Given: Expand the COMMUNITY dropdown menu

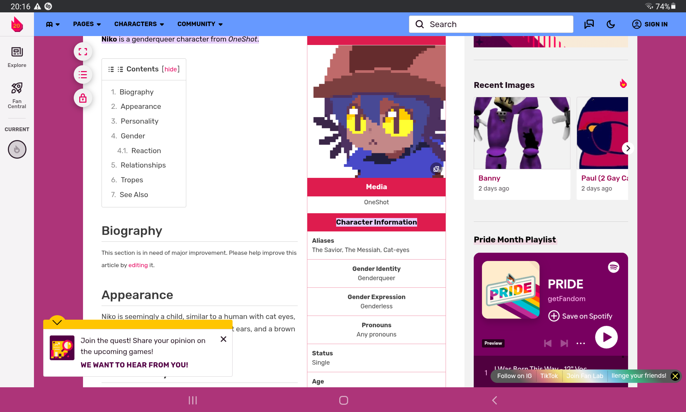Looking at the screenshot, I should point(200,24).
